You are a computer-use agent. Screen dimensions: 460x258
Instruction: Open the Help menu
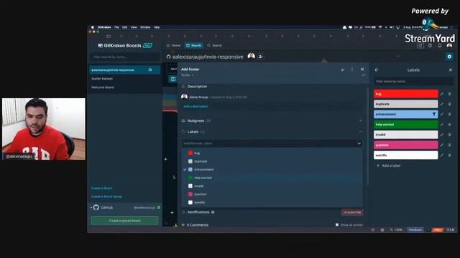pos(157,27)
